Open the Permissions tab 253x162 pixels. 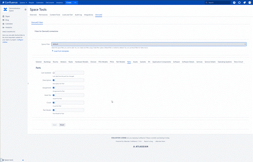pos(43,15)
